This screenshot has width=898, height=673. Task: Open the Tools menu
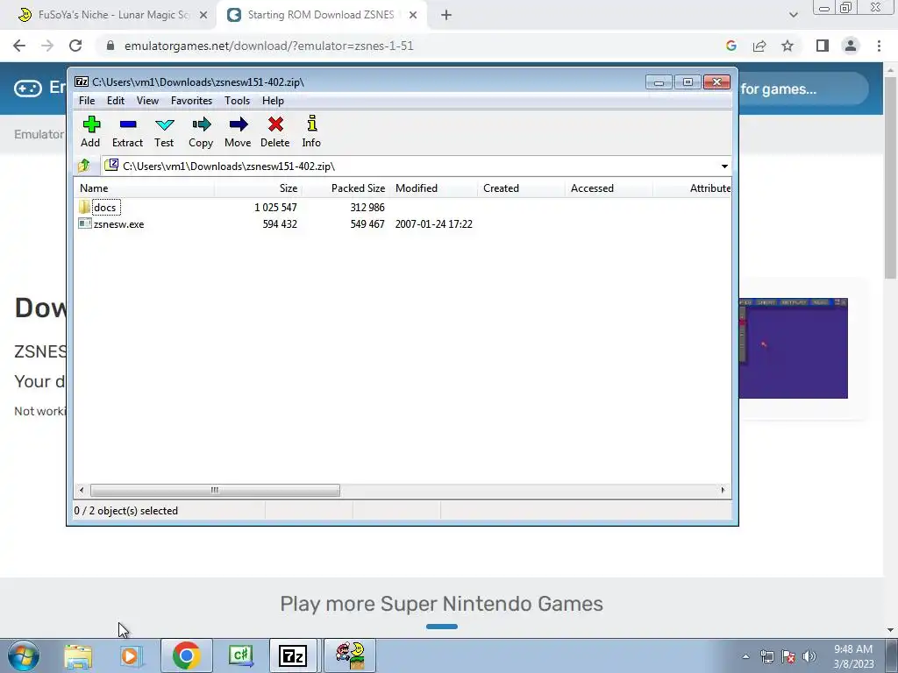(x=237, y=101)
